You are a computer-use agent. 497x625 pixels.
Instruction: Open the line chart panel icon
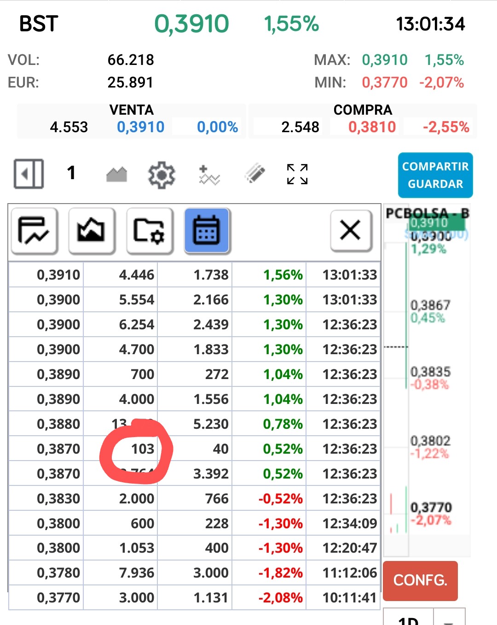pyautogui.click(x=34, y=230)
